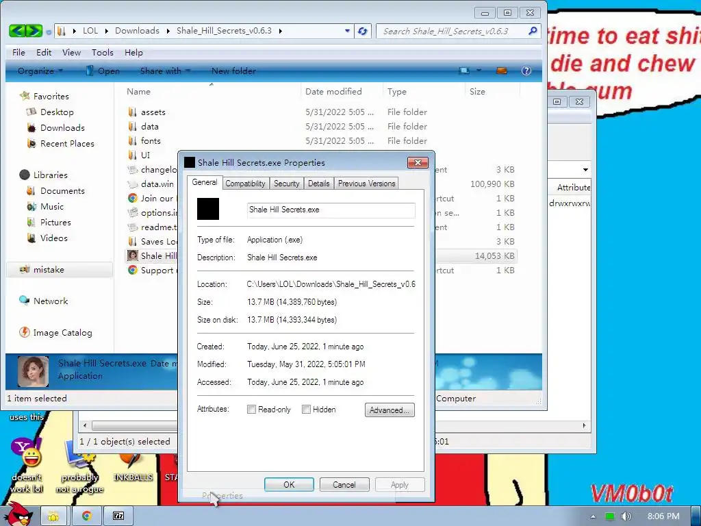The width and height of the screenshot is (701, 526).
Task: Expand the Share with dropdown
Action: tap(188, 71)
